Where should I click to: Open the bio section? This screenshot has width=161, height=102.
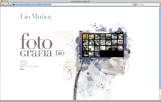click(60, 53)
